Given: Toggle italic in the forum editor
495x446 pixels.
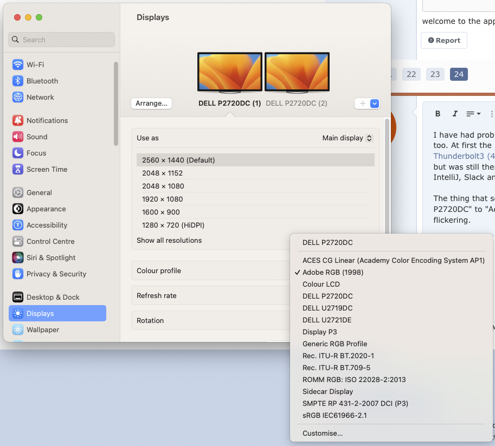Looking at the screenshot, I should point(454,114).
